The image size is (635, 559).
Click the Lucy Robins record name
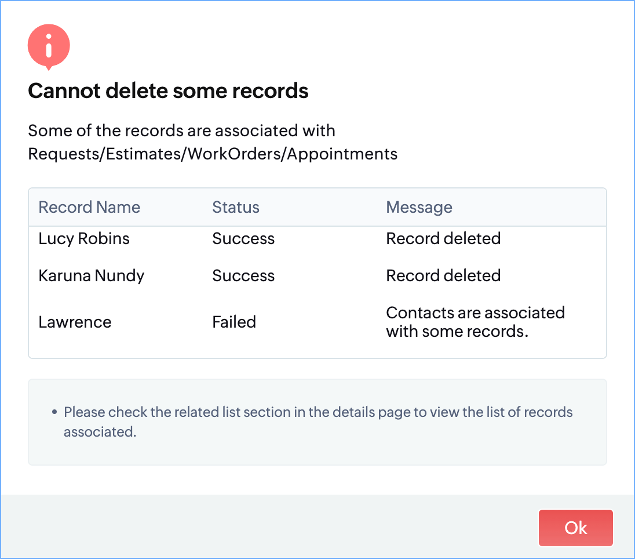click(x=84, y=238)
